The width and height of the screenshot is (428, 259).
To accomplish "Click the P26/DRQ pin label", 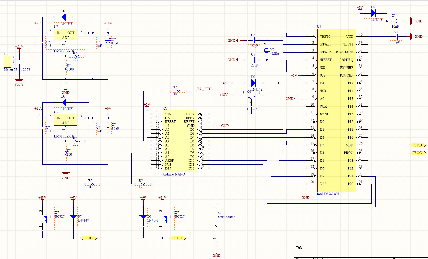I will 346,60.
